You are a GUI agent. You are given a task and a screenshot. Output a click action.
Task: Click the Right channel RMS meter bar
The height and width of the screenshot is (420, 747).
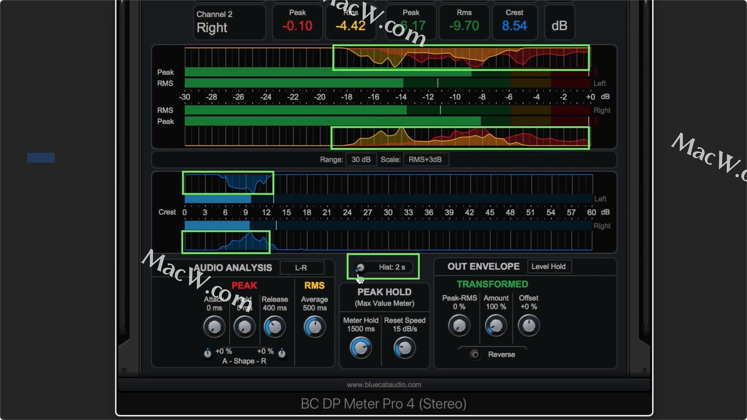click(388, 110)
